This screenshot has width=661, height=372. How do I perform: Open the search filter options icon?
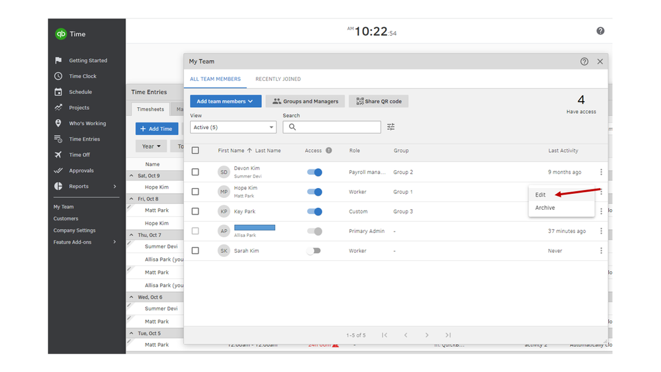click(x=391, y=127)
